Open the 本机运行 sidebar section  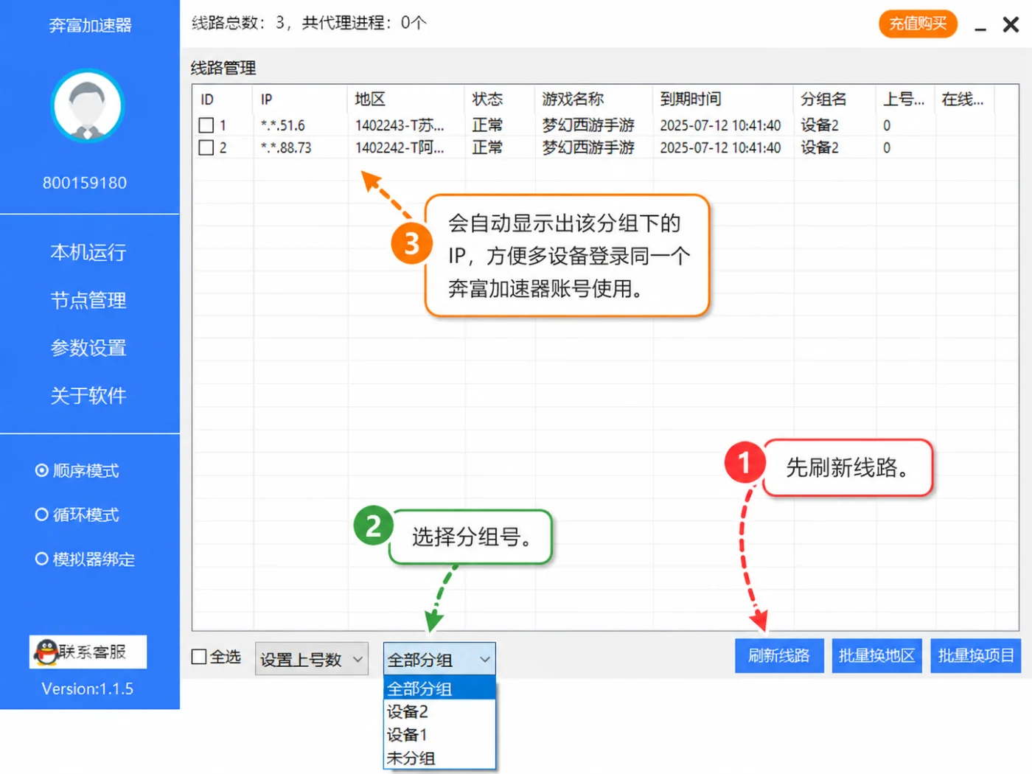[x=88, y=252]
